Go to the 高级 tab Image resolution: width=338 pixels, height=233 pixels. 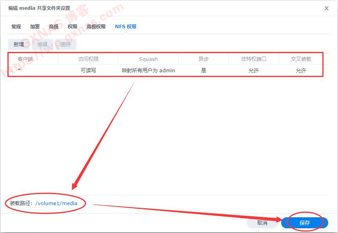[x=54, y=27]
